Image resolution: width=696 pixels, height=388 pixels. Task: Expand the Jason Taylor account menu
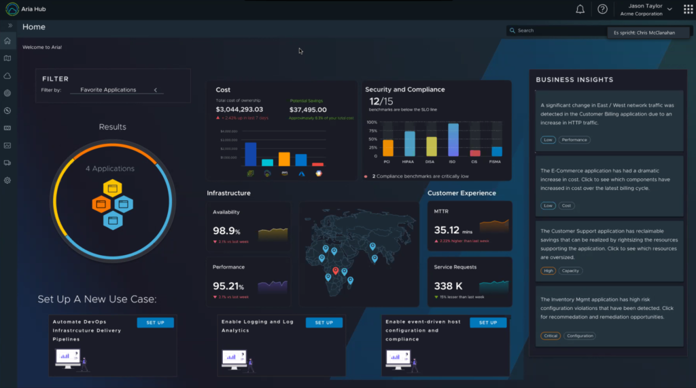(669, 9)
